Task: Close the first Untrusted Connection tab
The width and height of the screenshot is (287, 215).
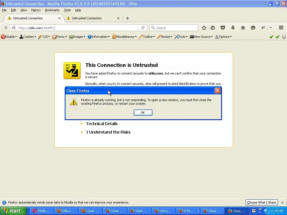Action: pos(59,18)
